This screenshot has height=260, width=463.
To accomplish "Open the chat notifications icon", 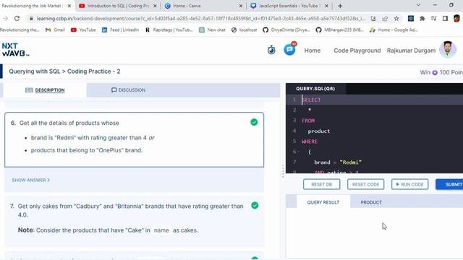I will coord(289,49).
